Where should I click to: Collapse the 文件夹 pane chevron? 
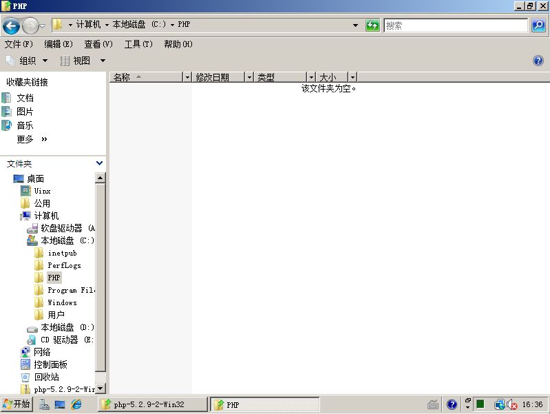pos(100,163)
